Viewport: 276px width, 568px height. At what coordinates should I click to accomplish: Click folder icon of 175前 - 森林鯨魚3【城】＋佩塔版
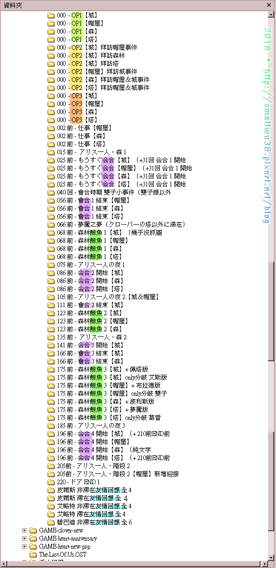click(x=51, y=369)
